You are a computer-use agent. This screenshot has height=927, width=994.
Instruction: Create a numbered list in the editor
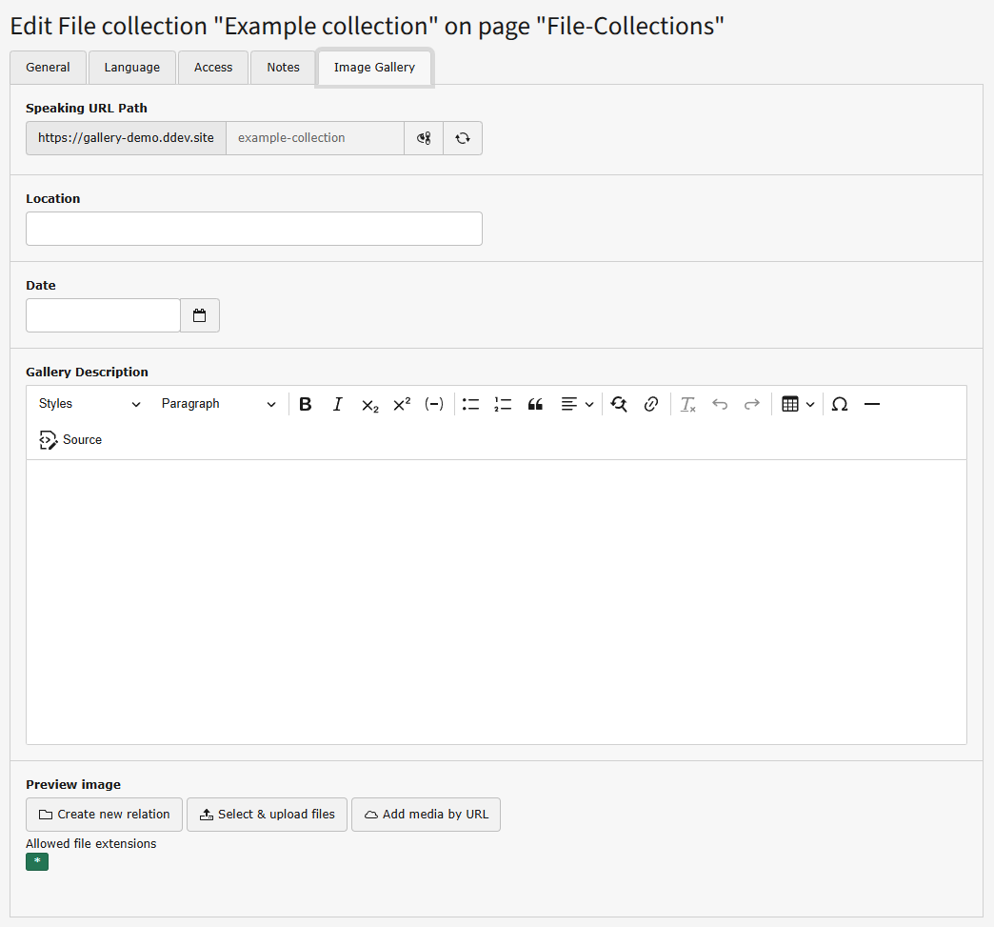[x=503, y=404]
